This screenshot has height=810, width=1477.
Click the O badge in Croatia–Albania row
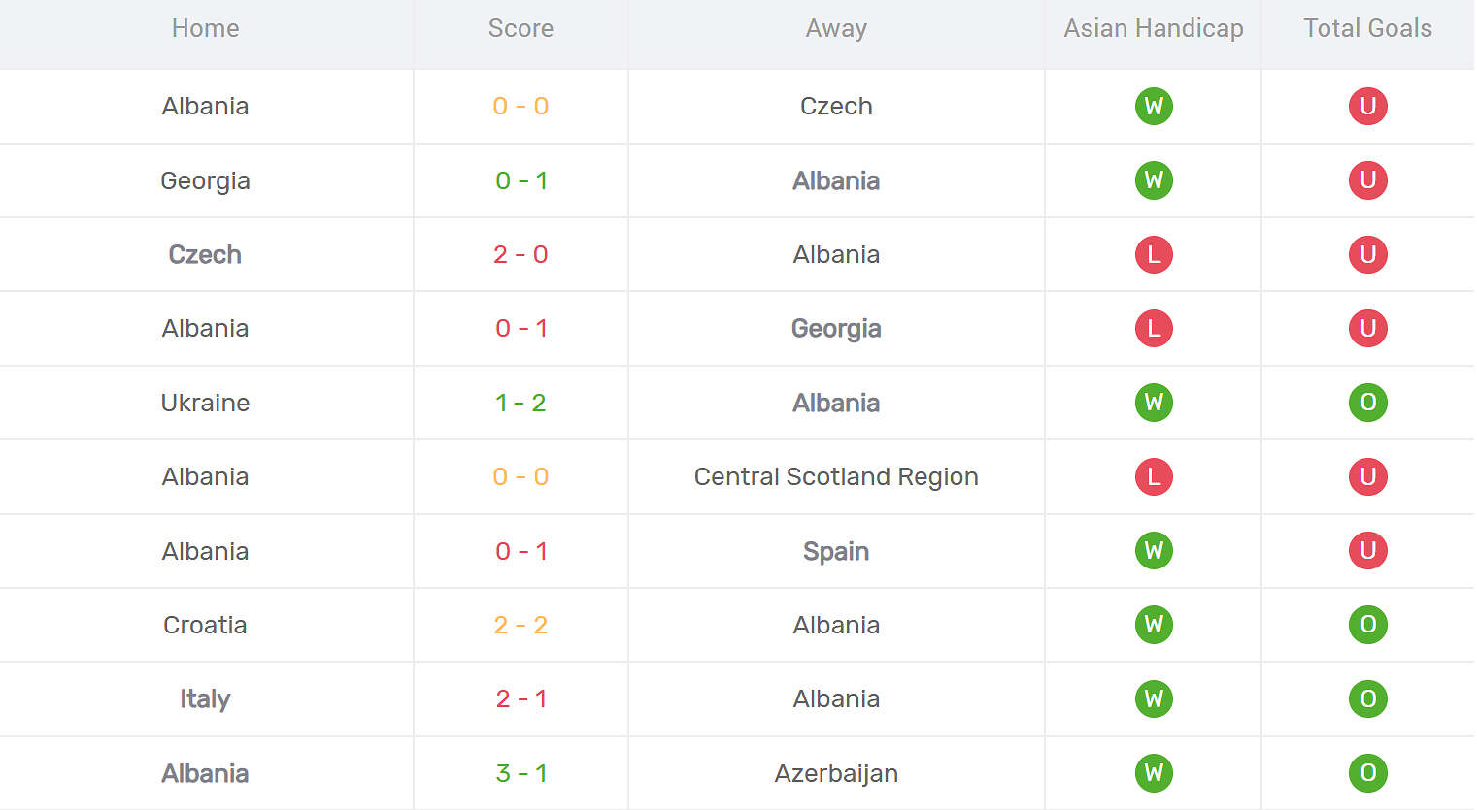[1367, 625]
